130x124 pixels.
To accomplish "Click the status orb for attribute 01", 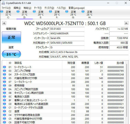I will pos(4,67).
